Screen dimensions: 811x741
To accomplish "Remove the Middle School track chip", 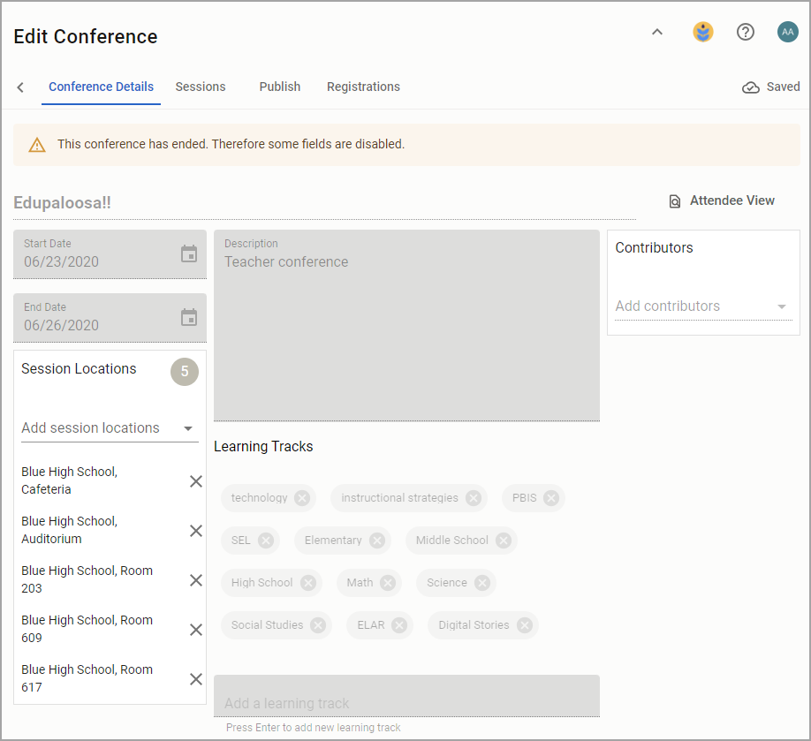I will [x=504, y=541].
